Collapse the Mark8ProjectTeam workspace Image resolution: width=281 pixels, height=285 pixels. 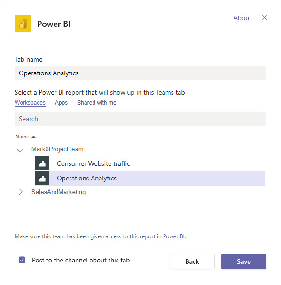pyautogui.click(x=20, y=150)
